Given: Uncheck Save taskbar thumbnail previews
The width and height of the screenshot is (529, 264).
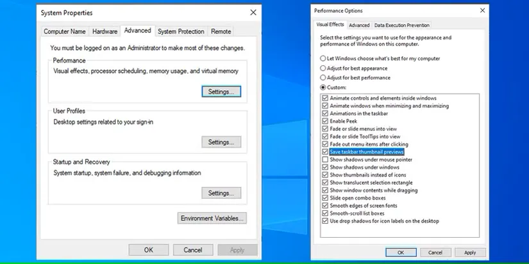Looking at the screenshot, I should [325, 152].
